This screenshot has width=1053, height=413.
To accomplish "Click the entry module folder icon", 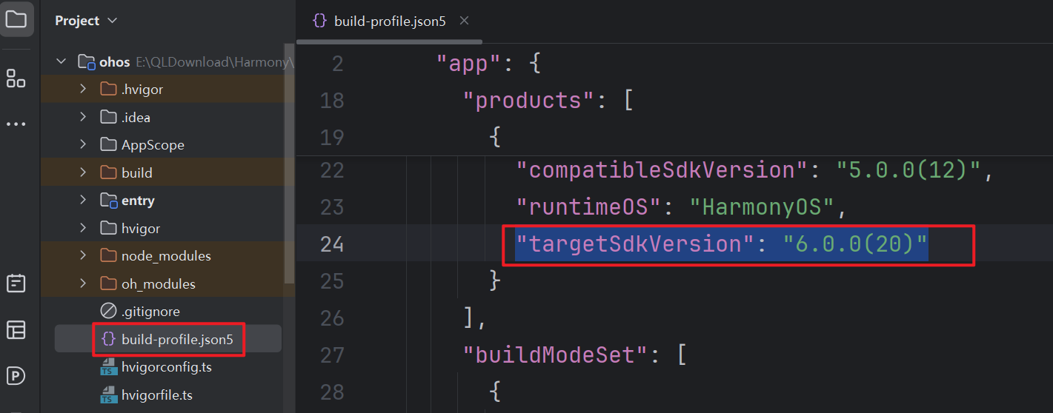I will [108, 201].
